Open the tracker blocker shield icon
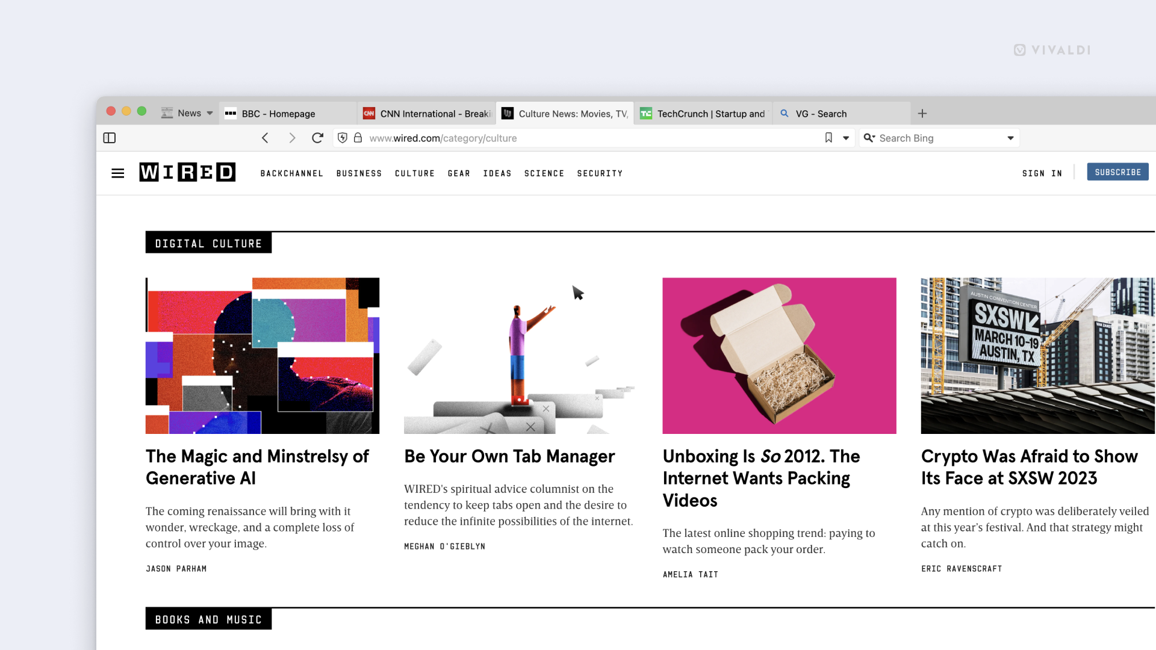Viewport: 1156px width, 650px height. [343, 138]
